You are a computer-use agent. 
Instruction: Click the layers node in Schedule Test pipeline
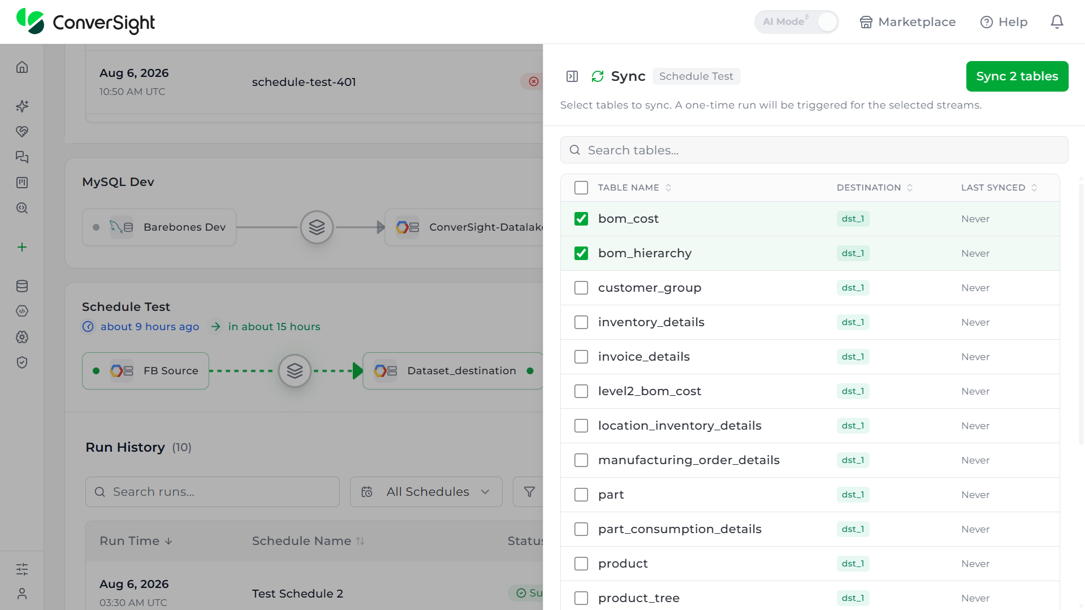click(x=295, y=371)
